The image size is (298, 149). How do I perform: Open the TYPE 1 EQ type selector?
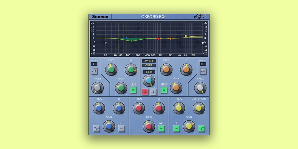[x=149, y=61]
